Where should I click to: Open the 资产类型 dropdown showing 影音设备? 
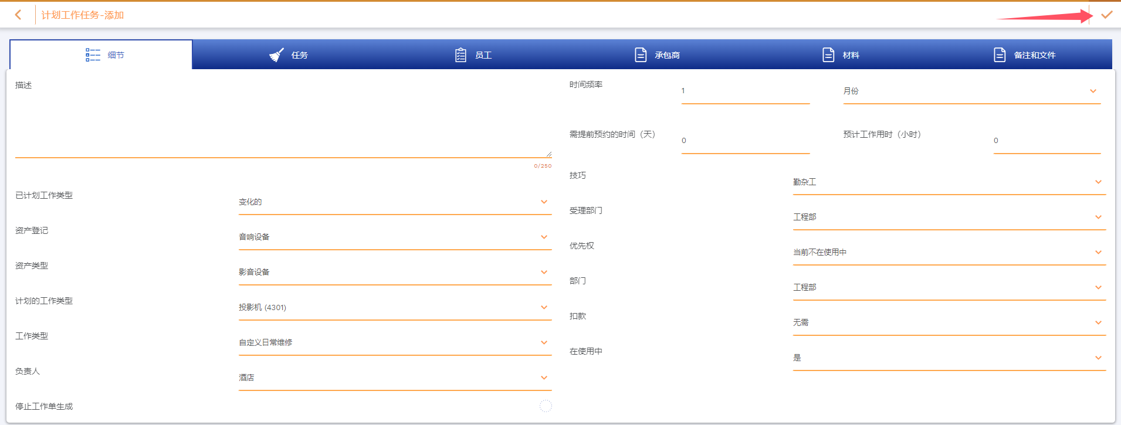(395, 273)
